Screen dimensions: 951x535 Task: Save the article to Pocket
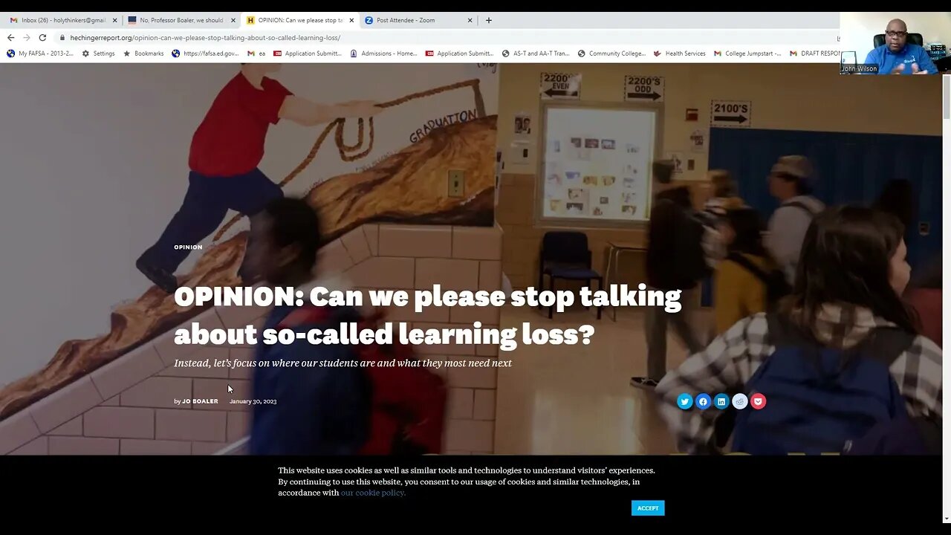pyautogui.click(x=758, y=401)
